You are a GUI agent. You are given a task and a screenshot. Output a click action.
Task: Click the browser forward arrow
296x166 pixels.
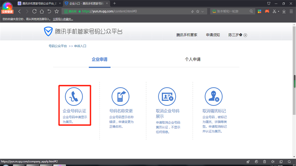click(x=27, y=11)
